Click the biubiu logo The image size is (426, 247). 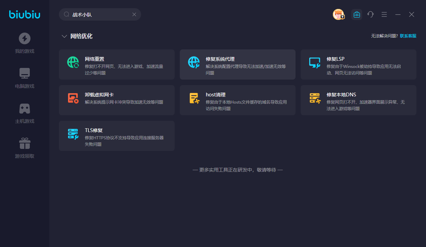click(x=25, y=14)
